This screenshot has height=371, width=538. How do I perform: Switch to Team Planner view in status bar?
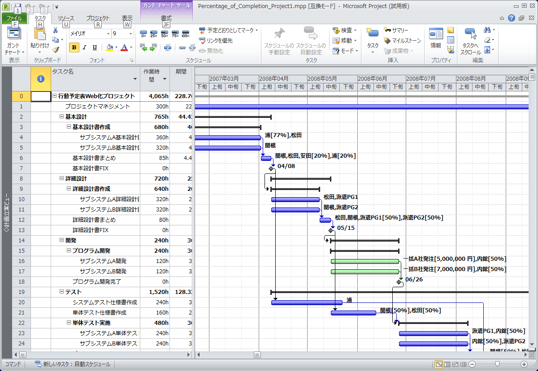coord(455,364)
